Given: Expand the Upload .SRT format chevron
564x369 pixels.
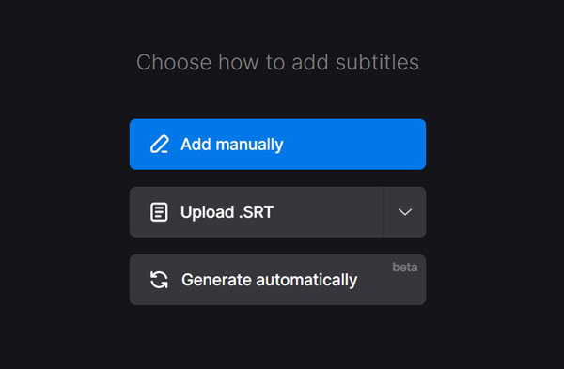Looking at the screenshot, I should 404,212.
